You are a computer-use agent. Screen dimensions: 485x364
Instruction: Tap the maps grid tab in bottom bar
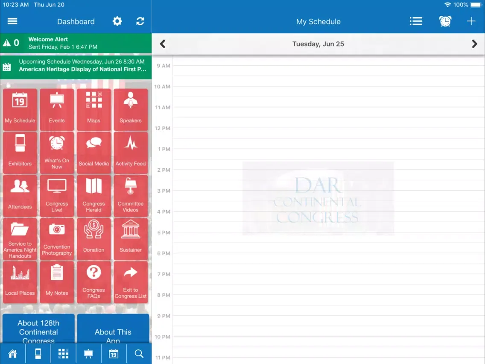(x=64, y=353)
